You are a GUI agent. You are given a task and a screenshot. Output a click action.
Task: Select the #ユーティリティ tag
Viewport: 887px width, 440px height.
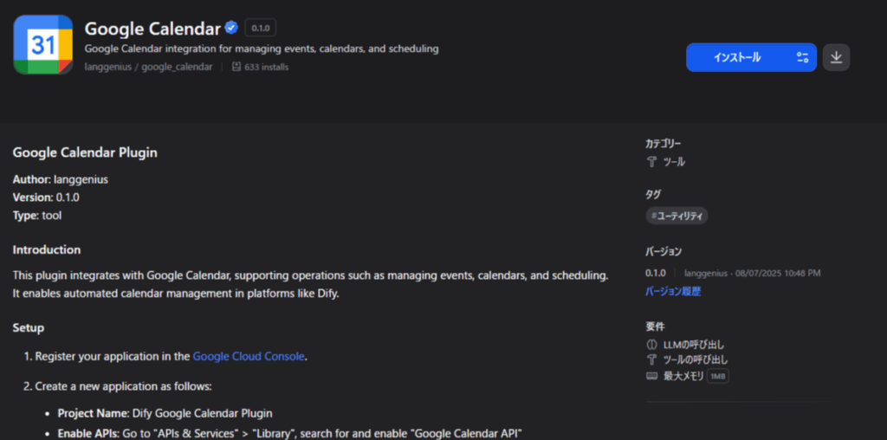(677, 216)
